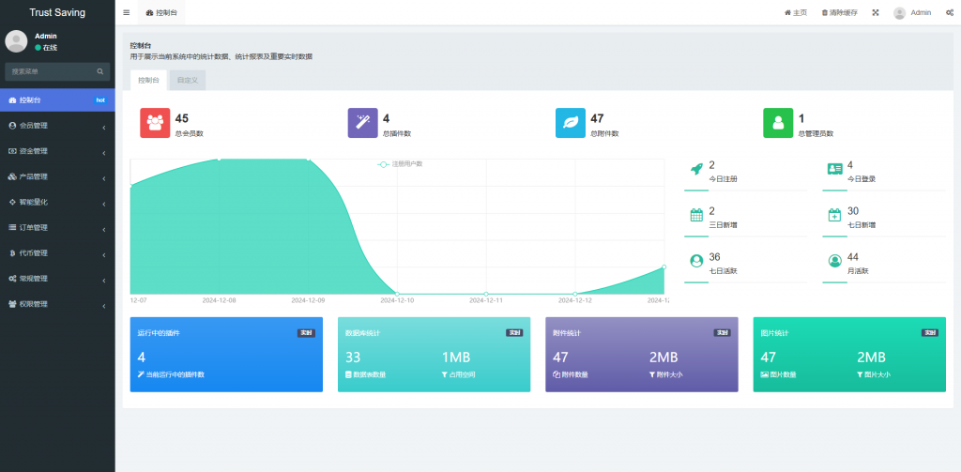Expand the 资金管理 sidebar menu
This screenshot has width=961, height=472.
[x=57, y=151]
